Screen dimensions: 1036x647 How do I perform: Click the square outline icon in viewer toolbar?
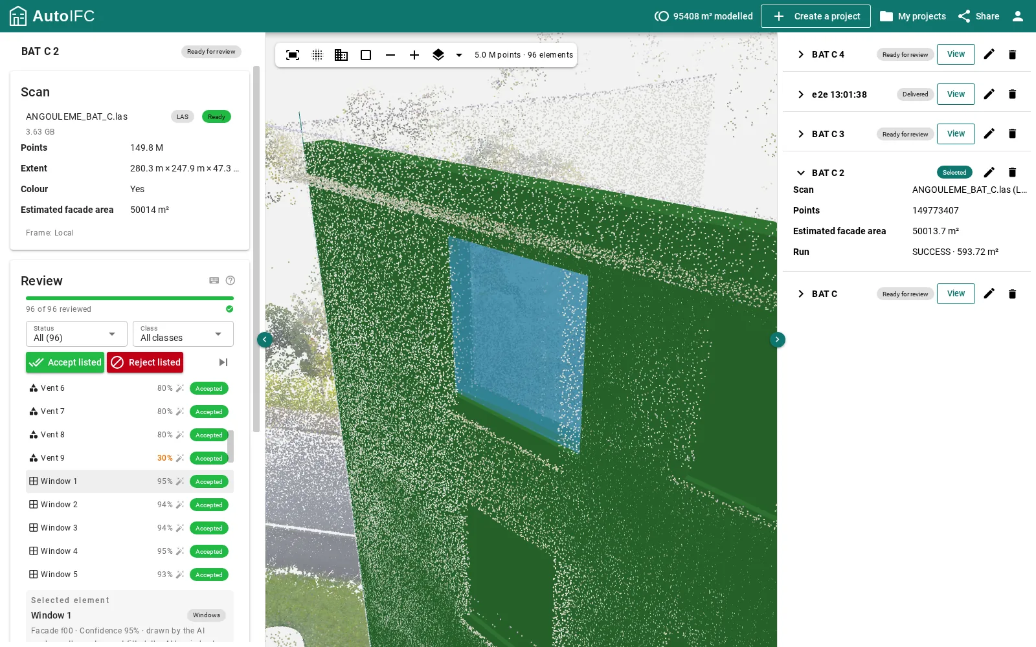coord(366,55)
